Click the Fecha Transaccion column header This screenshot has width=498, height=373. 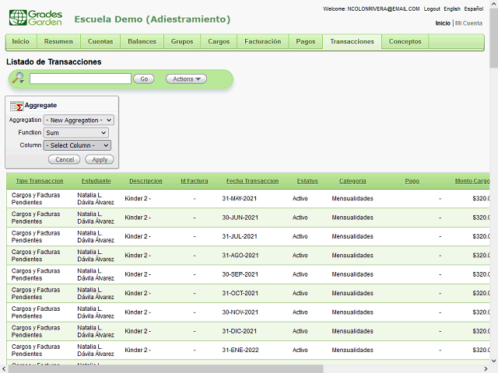(x=252, y=181)
